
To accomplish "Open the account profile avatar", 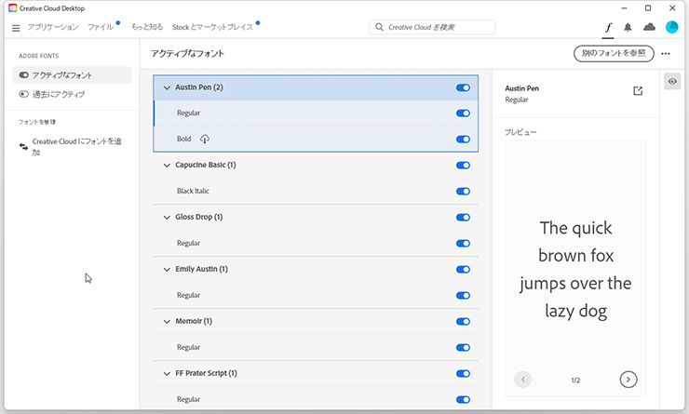I will 671,27.
